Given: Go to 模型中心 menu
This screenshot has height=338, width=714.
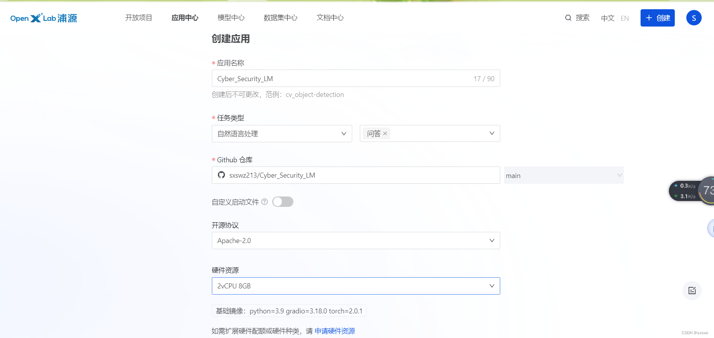Looking at the screenshot, I should pos(231,18).
